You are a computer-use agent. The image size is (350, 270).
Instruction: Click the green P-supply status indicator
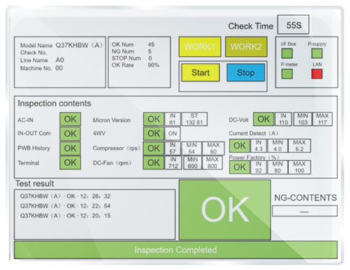click(x=317, y=53)
